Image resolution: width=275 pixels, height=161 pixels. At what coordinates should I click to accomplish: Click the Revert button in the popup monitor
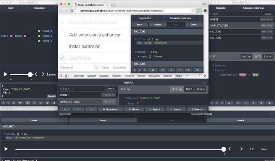[x=158, y=24]
